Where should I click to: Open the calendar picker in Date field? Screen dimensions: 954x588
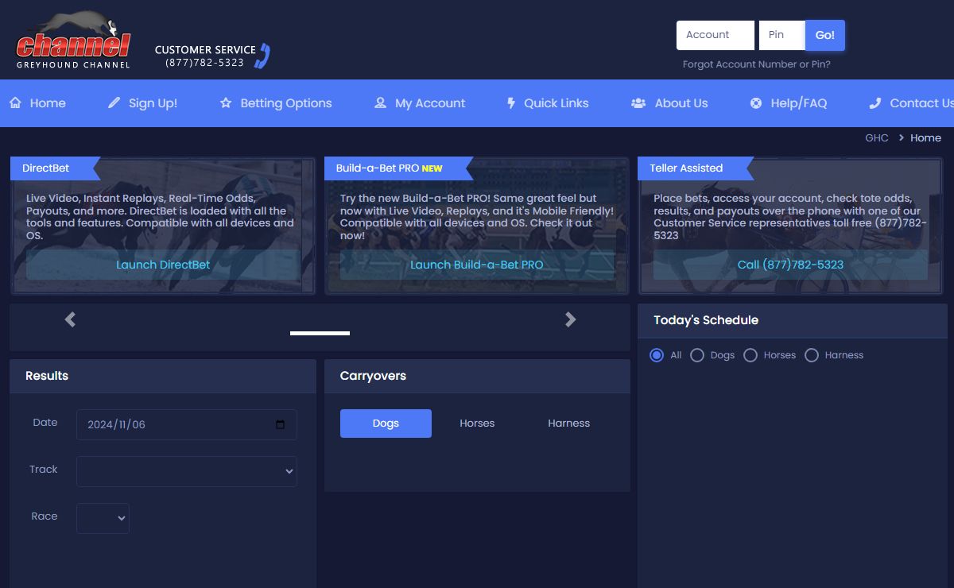pyautogui.click(x=280, y=424)
